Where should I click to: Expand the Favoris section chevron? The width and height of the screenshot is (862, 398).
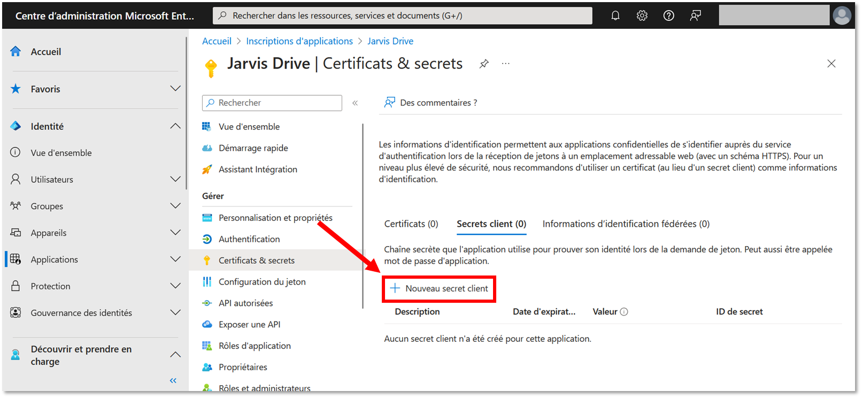point(175,88)
